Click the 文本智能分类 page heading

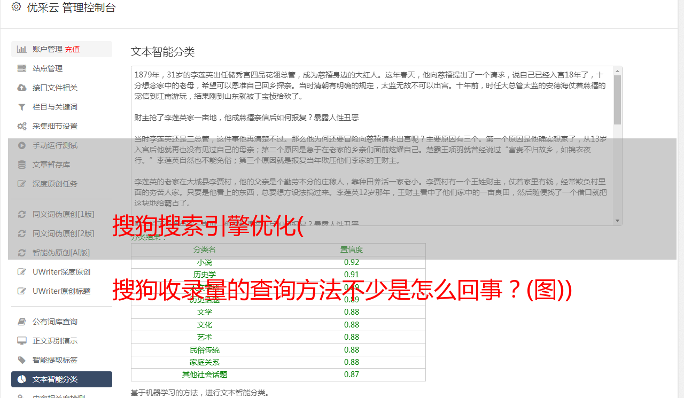[x=163, y=52]
